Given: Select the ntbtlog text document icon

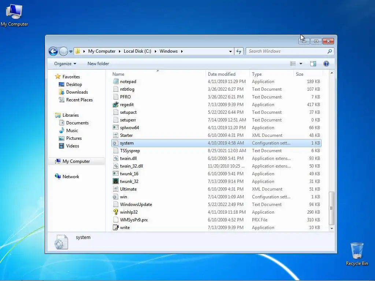Looking at the screenshot, I should (x=115, y=89).
